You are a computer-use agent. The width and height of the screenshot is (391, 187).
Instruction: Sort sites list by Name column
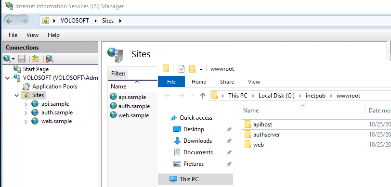[118, 87]
